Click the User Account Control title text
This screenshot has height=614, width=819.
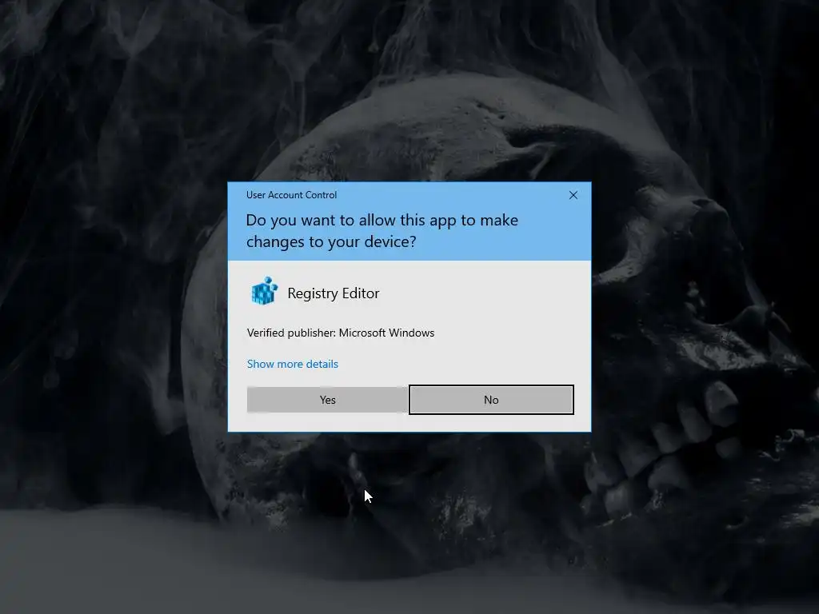(x=291, y=195)
